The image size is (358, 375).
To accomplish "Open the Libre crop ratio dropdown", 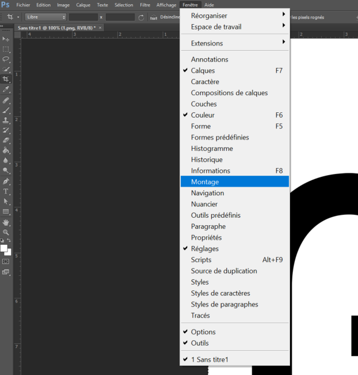I will point(45,17).
